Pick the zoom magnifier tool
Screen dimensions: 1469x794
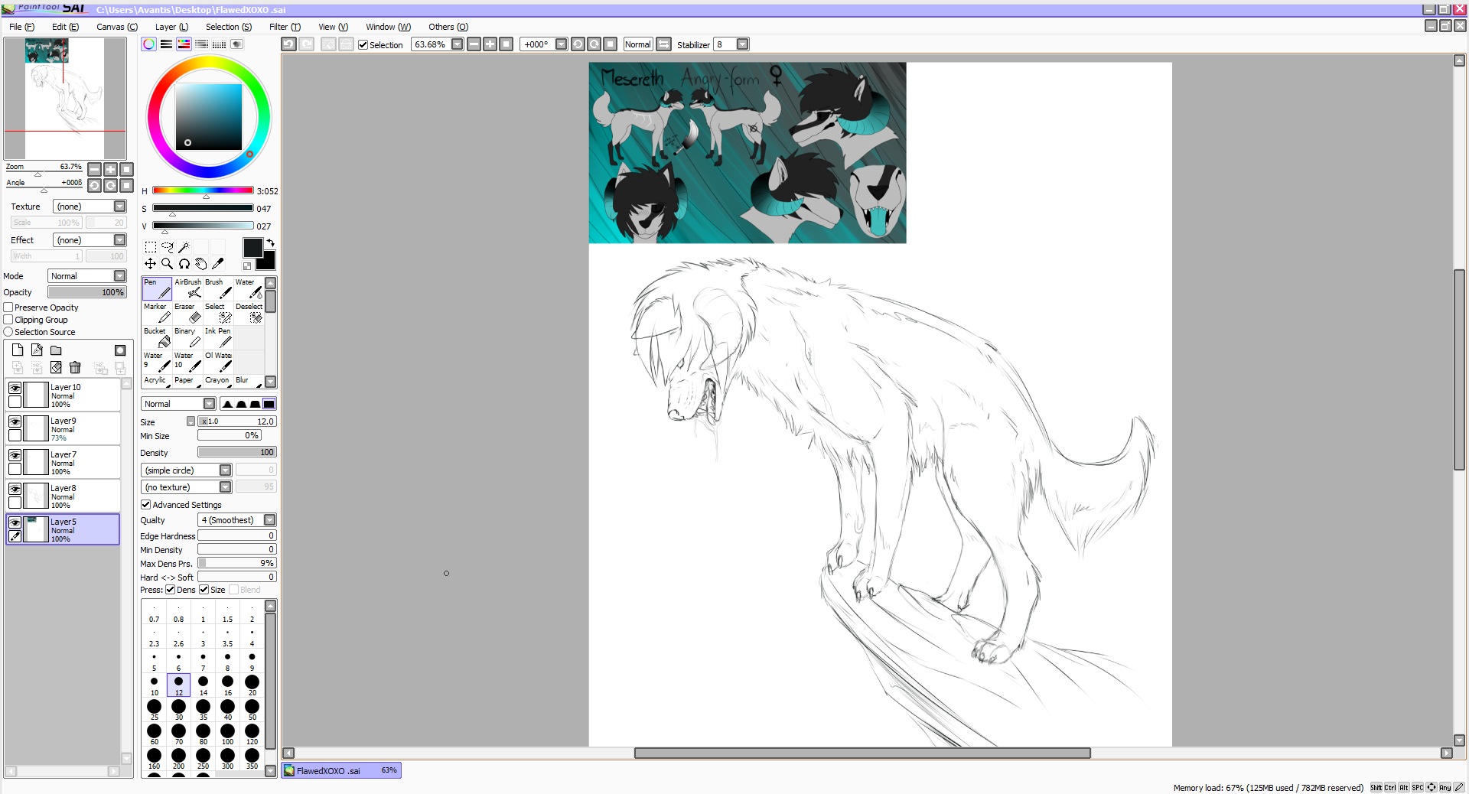[x=168, y=264]
